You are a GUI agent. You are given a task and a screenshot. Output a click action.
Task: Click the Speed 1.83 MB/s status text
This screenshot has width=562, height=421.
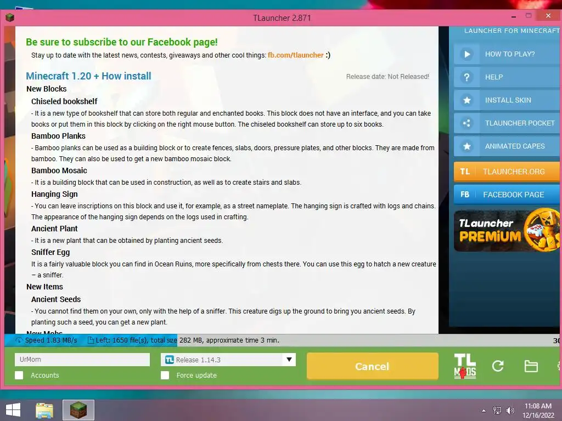(x=51, y=340)
